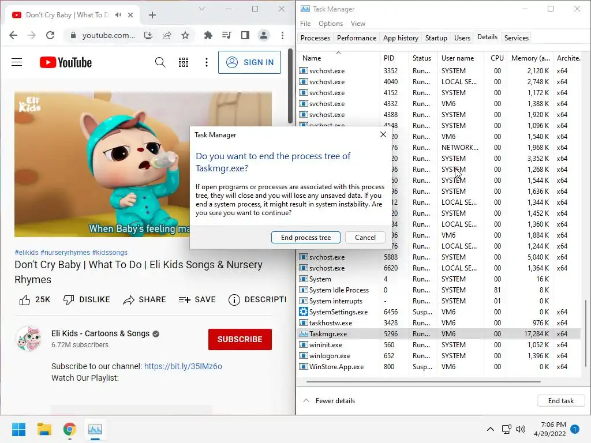
Task: Confirm End process tree in dialog
Action: [306, 238]
